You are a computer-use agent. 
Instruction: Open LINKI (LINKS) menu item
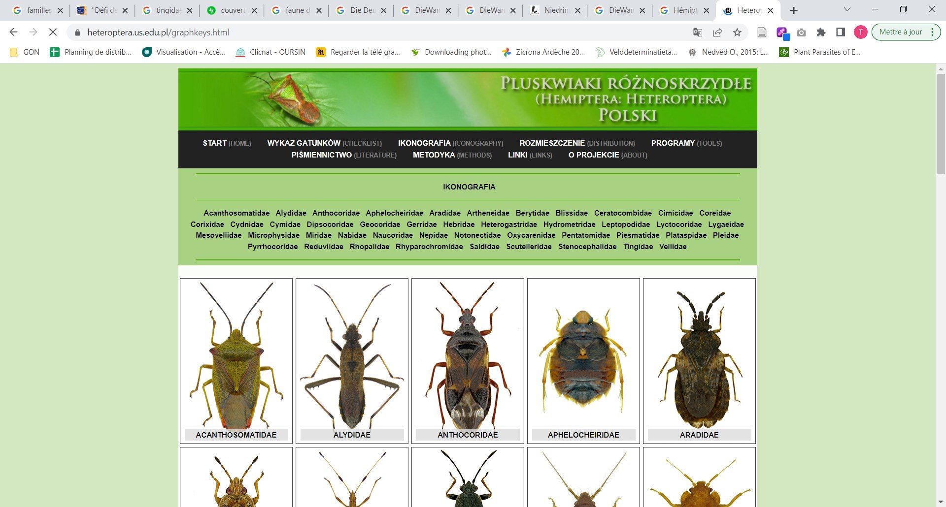click(530, 155)
